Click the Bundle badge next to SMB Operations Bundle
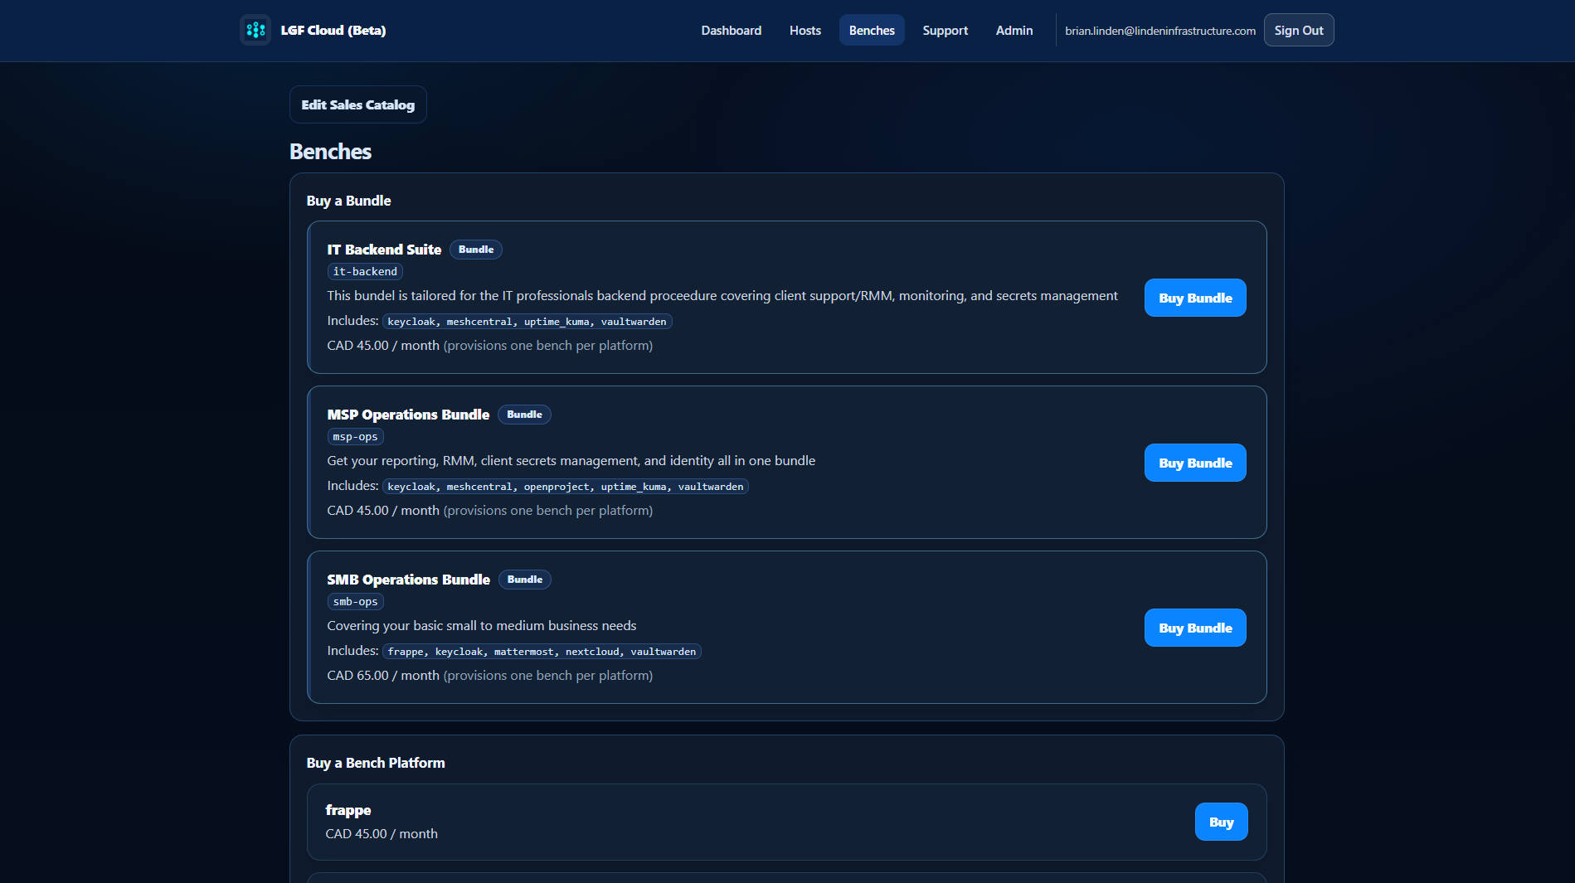 click(524, 580)
